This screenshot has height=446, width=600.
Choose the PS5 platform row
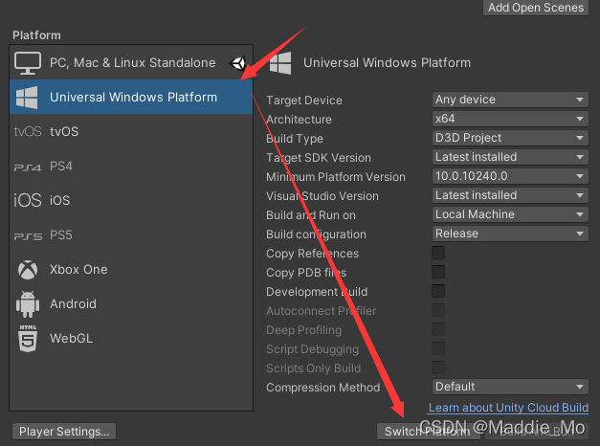pyautogui.click(x=131, y=234)
